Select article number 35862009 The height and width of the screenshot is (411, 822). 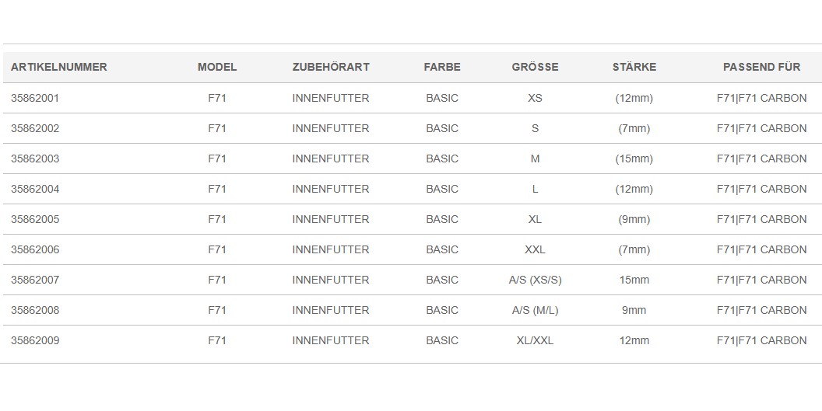click(x=35, y=340)
